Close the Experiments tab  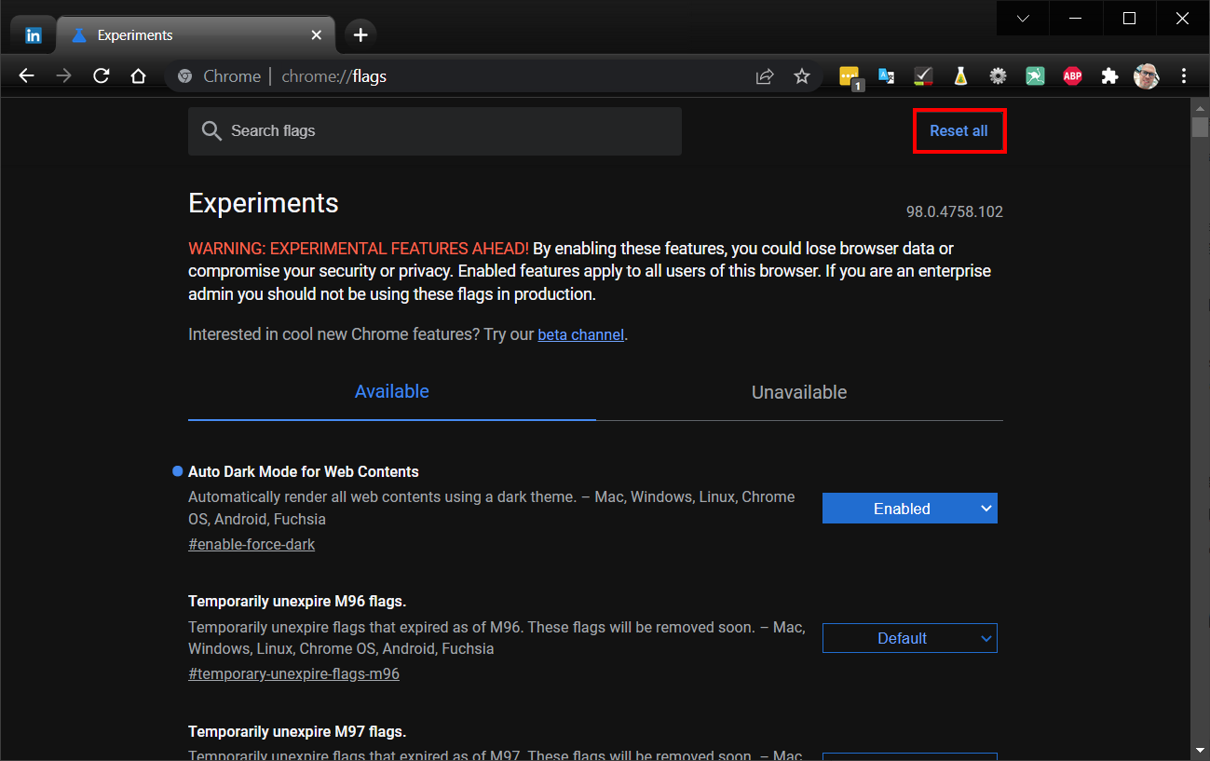tap(317, 35)
